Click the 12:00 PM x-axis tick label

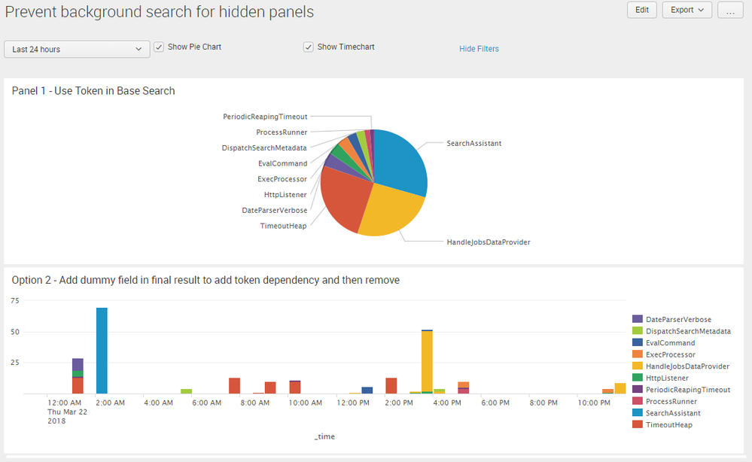pyautogui.click(x=353, y=403)
